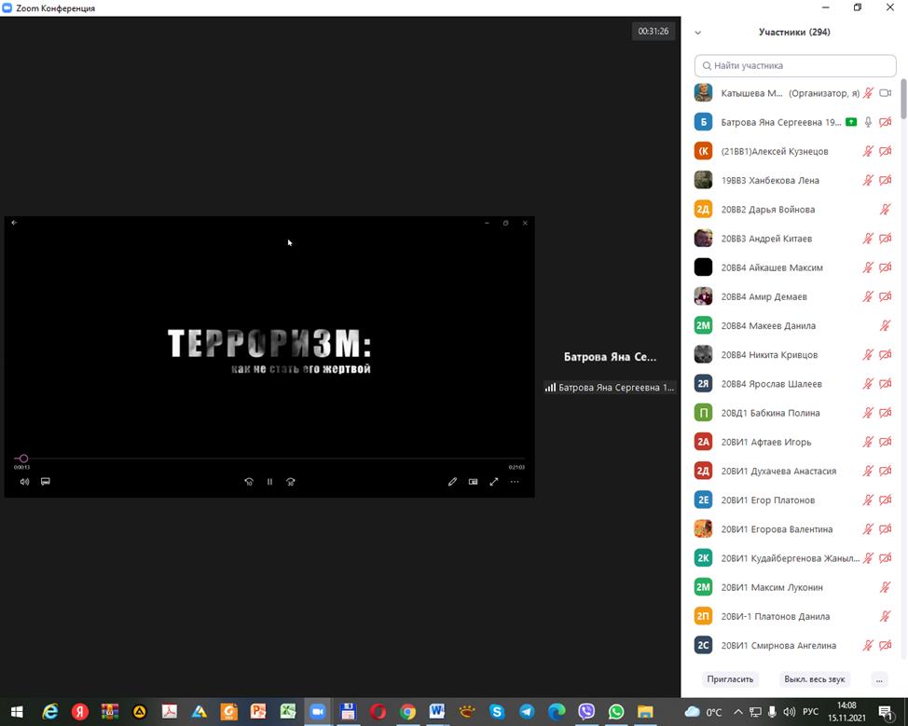
Task: Click the Найти участника search field
Action: [x=795, y=66]
